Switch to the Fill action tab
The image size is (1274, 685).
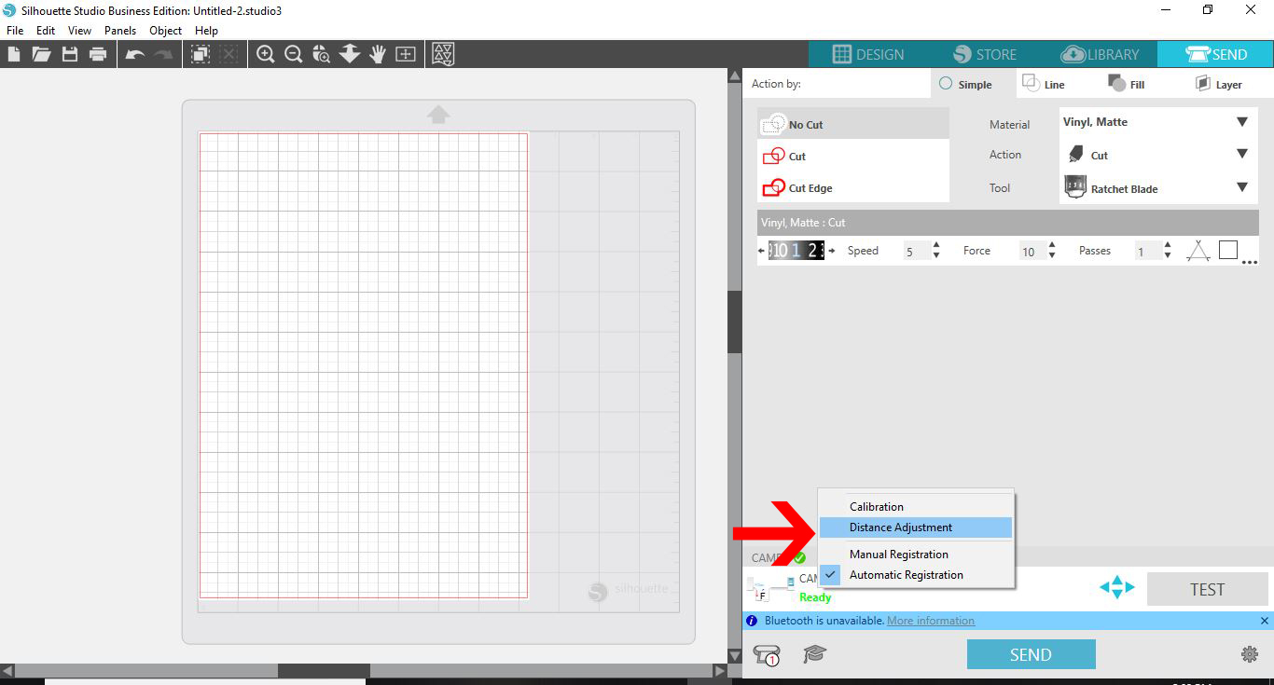[1126, 84]
